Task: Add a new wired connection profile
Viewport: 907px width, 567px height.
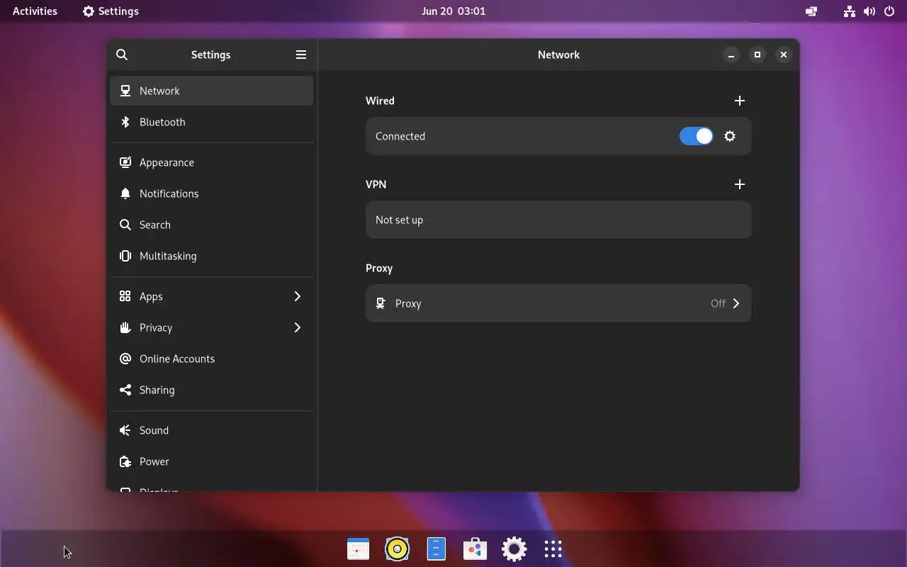Action: click(x=740, y=101)
